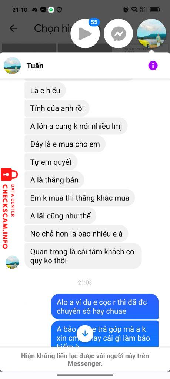Select the message "Em k mua thi thằng khác mua"
The width and height of the screenshot is (170, 379).
[x=80, y=198]
